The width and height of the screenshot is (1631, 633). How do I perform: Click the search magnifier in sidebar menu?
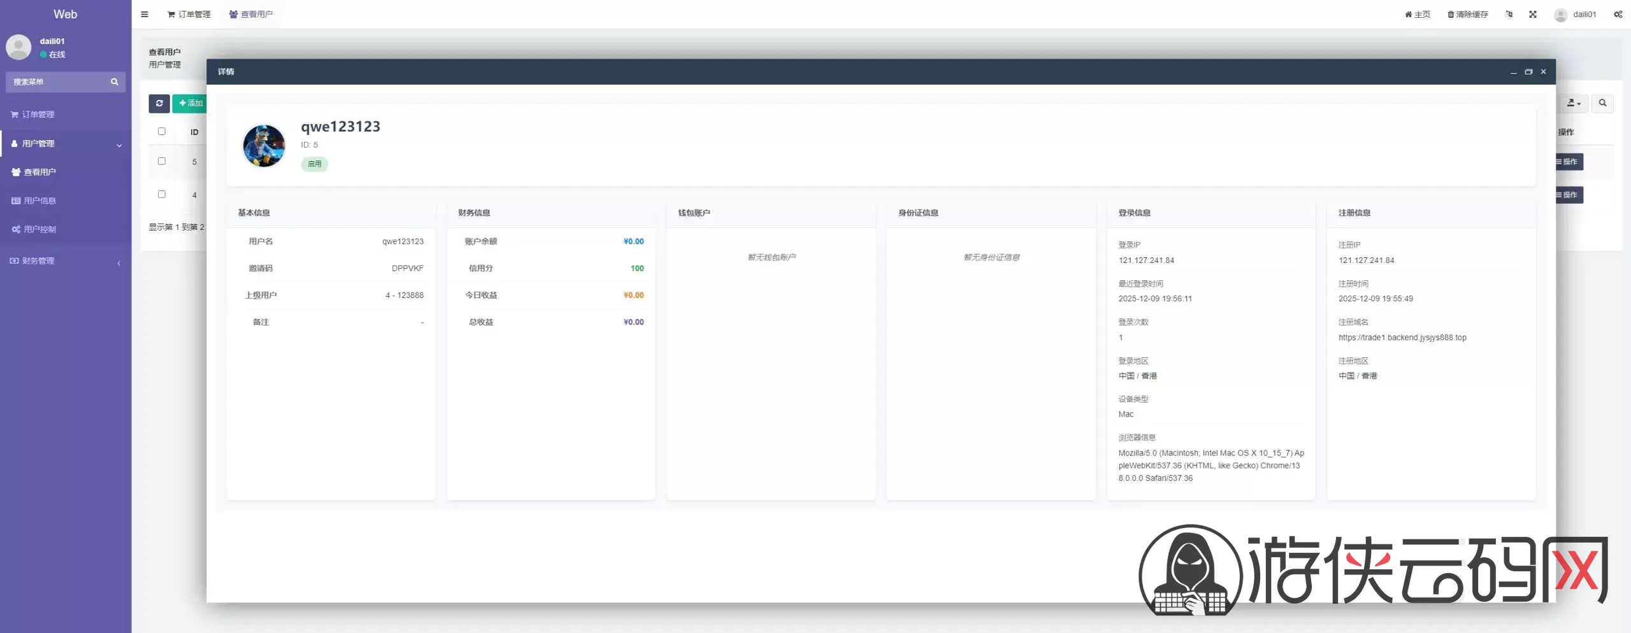coord(115,82)
